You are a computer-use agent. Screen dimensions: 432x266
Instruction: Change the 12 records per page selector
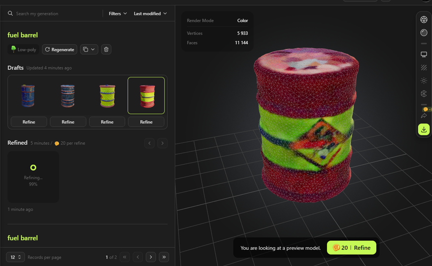(x=15, y=257)
